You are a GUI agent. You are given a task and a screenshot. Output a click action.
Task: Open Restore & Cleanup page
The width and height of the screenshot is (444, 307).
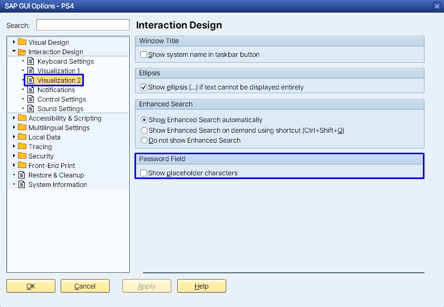pos(56,175)
